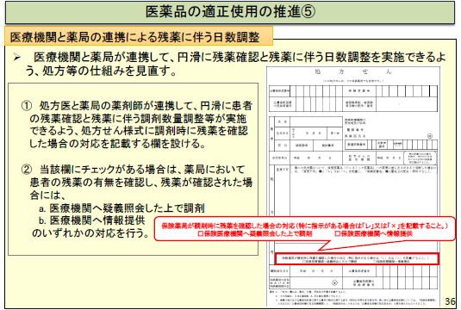Click the 公費負担者番号 digit boxes at the form's top

[316, 91]
